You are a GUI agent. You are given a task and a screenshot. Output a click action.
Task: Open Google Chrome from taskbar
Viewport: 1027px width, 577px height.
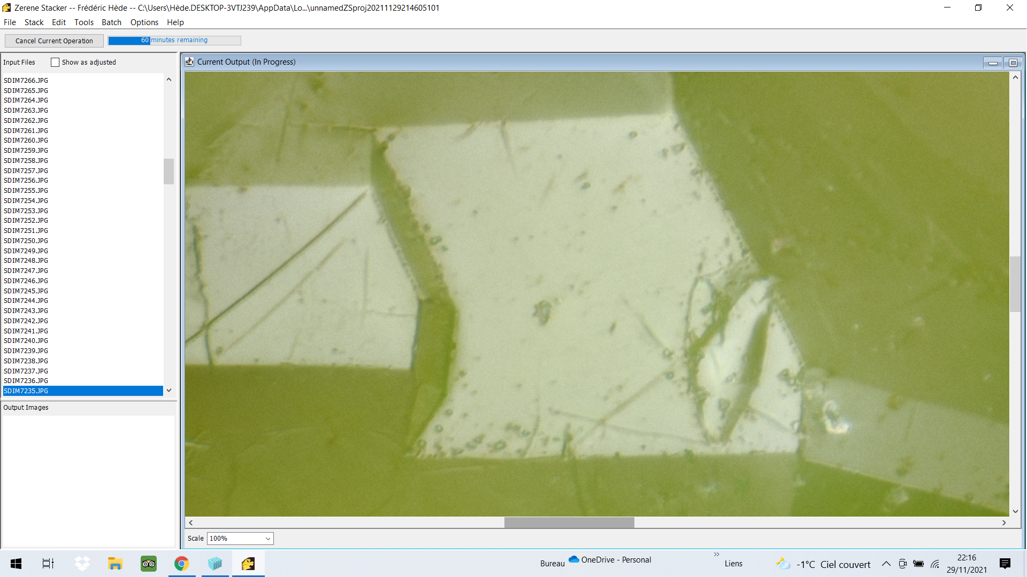click(x=181, y=564)
